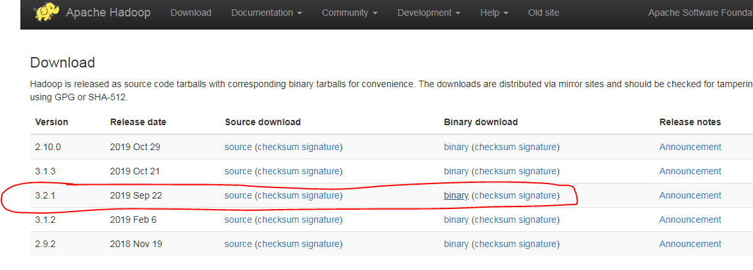Expand the Help dropdown menu
This screenshot has height=270, width=753.
point(494,13)
